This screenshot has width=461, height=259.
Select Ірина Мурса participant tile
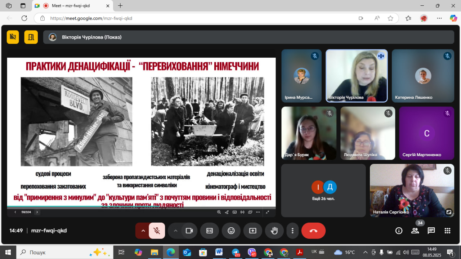pyautogui.click(x=301, y=76)
